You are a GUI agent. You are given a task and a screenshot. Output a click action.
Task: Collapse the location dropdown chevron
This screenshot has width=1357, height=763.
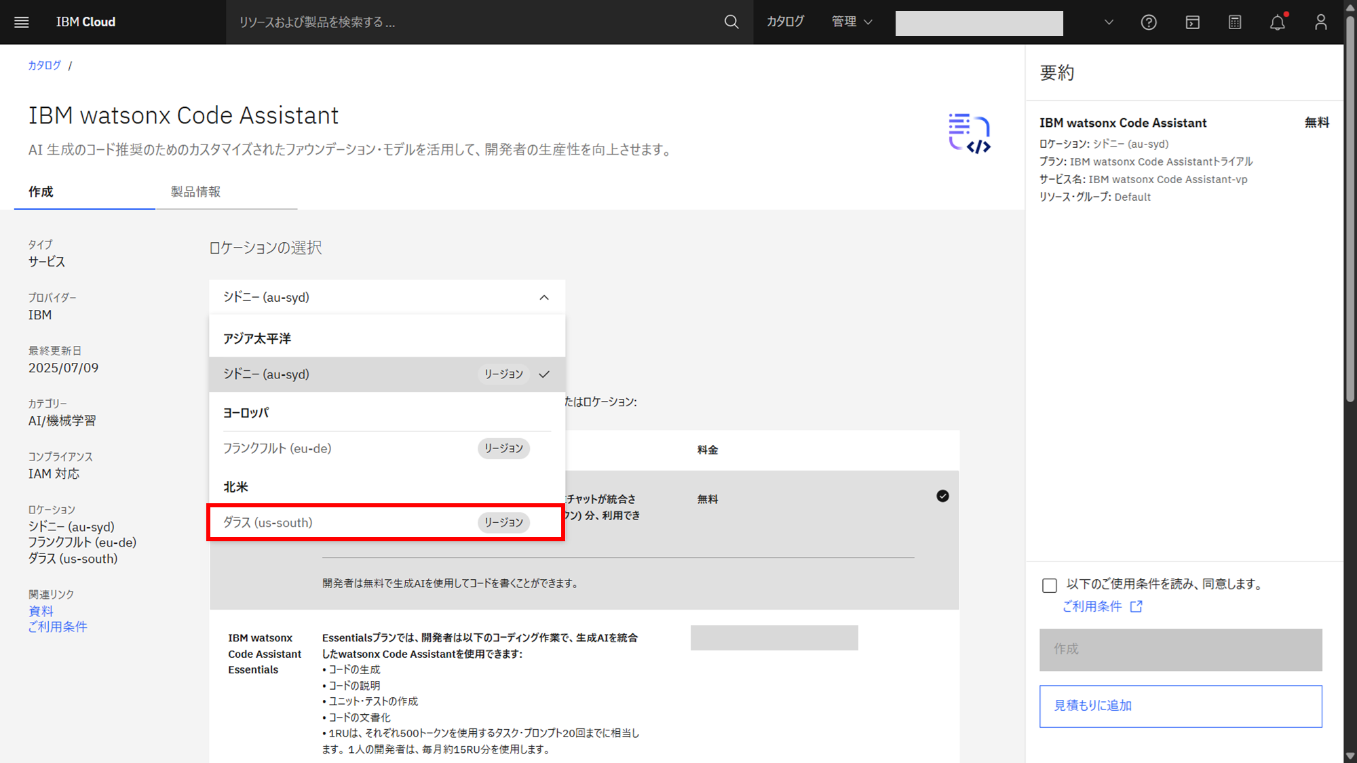pos(544,298)
